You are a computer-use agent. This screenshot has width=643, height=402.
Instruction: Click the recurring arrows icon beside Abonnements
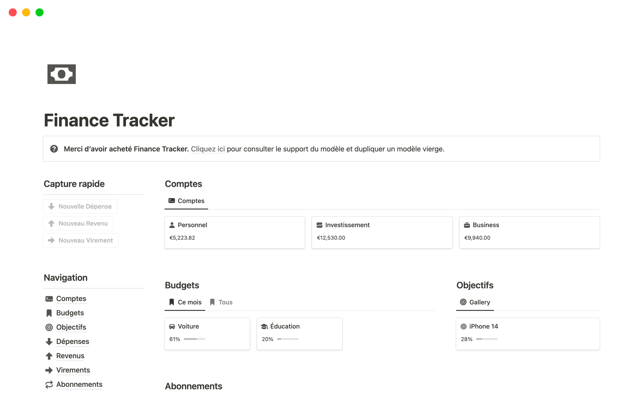tap(49, 385)
